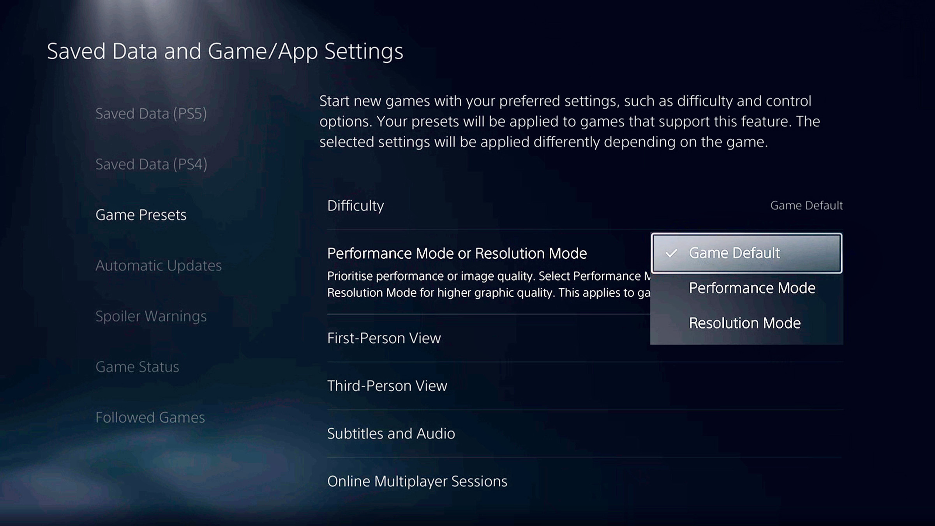The width and height of the screenshot is (935, 526).
Task: Open Subtitles and Audio settings
Action: point(391,433)
